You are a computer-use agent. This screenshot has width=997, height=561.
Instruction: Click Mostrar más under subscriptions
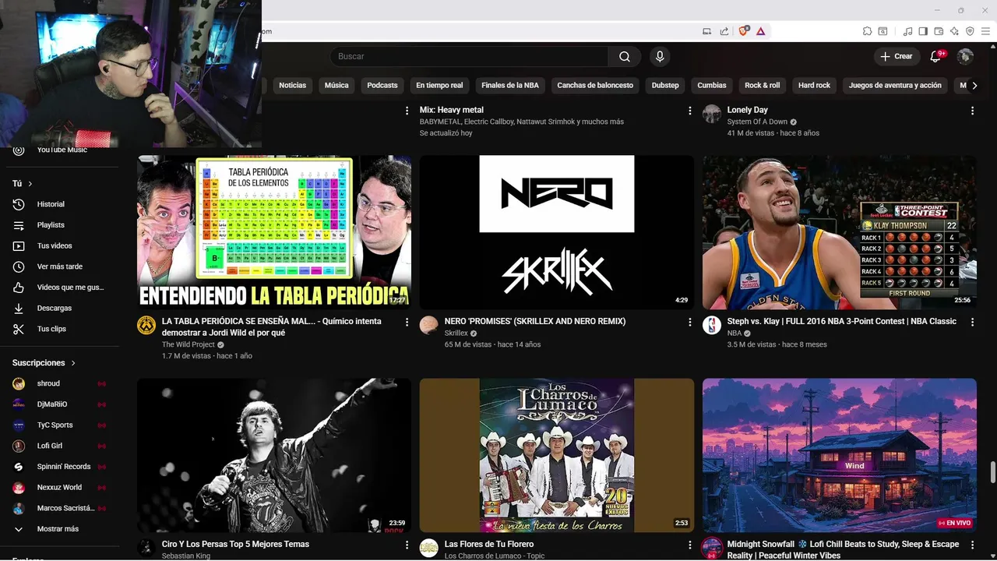click(59, 529)
